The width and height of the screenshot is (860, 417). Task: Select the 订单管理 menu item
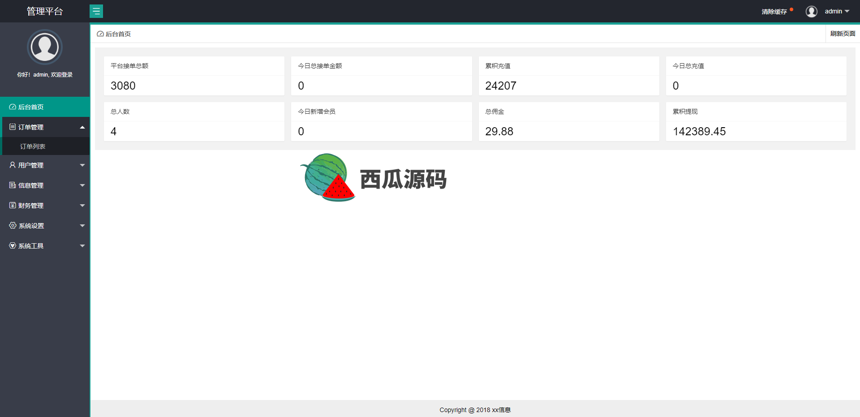click(x=45, y=127)
